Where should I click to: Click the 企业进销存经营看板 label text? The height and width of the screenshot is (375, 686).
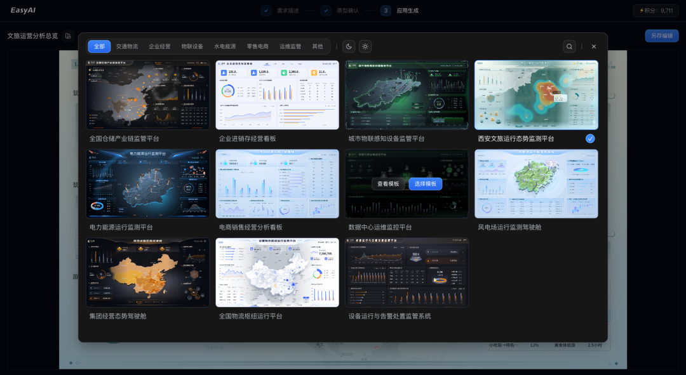tap(248, 138)
